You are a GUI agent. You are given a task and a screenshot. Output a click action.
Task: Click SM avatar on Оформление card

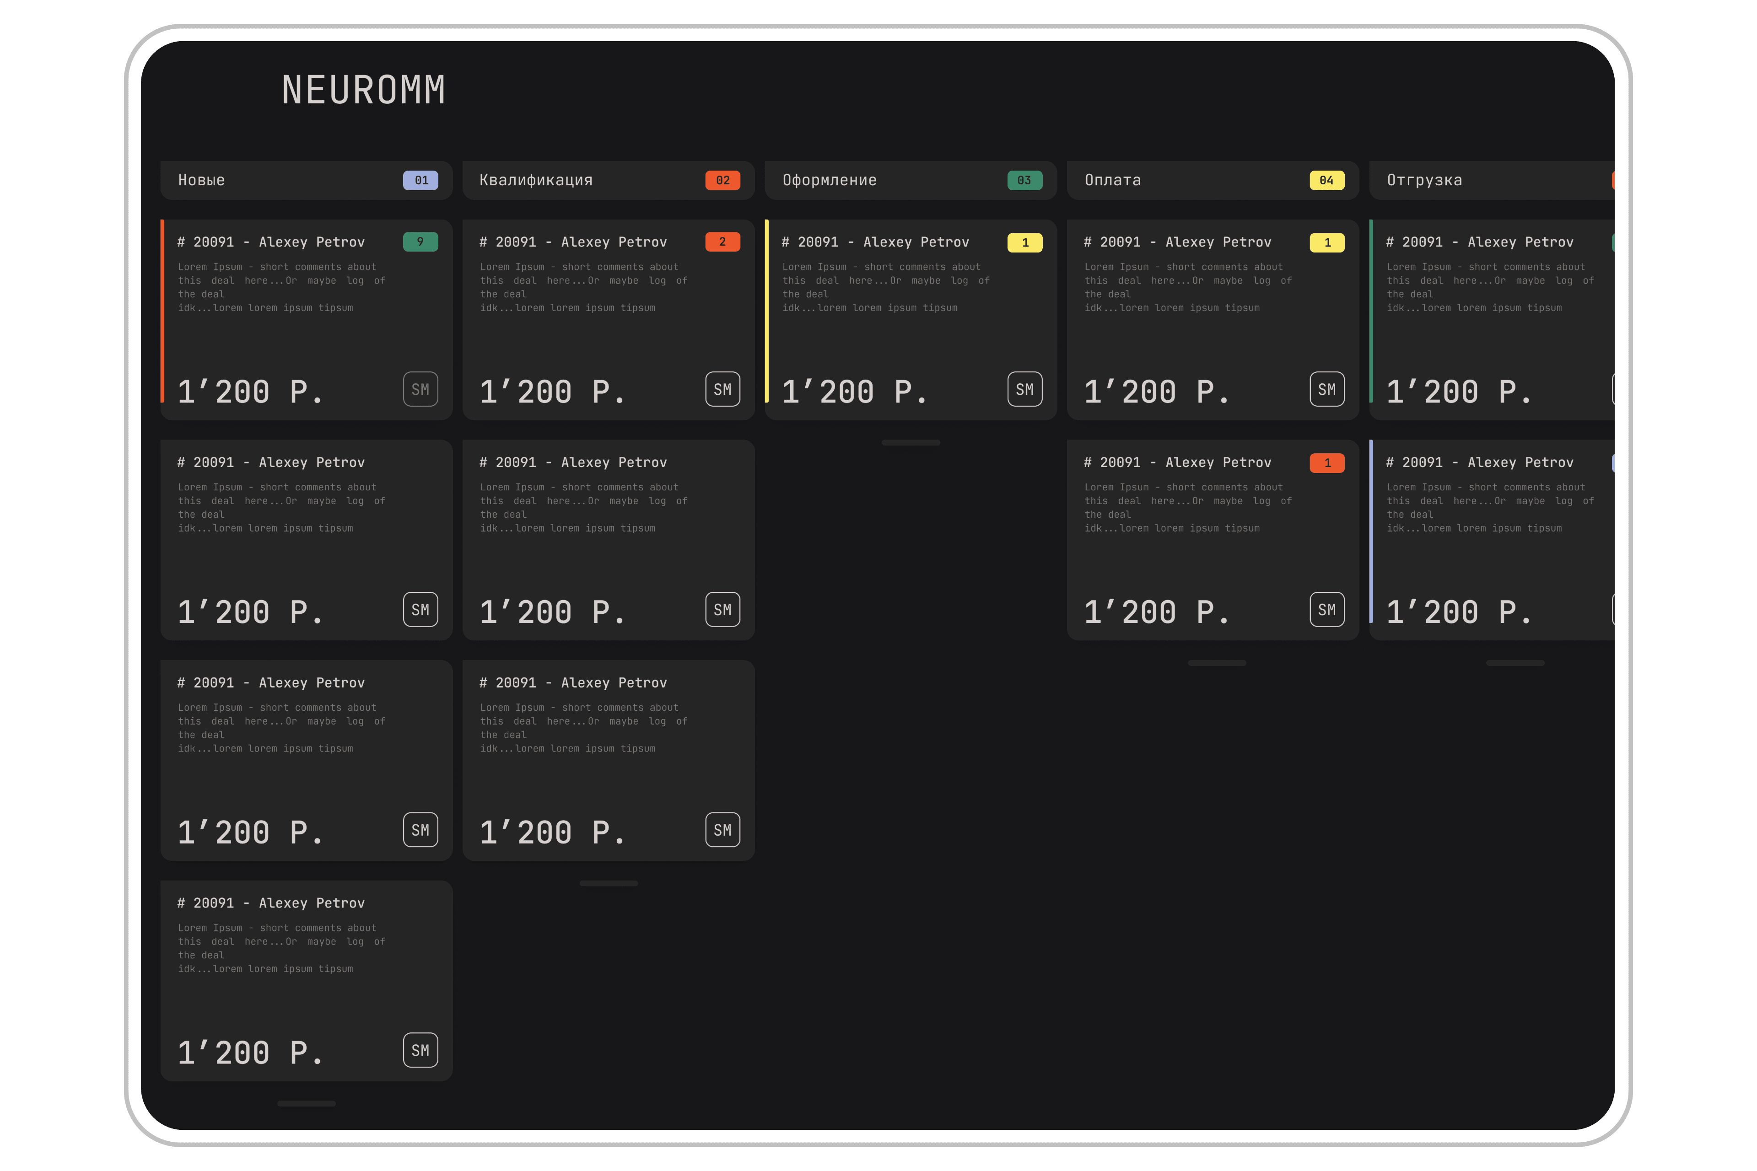pos(1024,389)
